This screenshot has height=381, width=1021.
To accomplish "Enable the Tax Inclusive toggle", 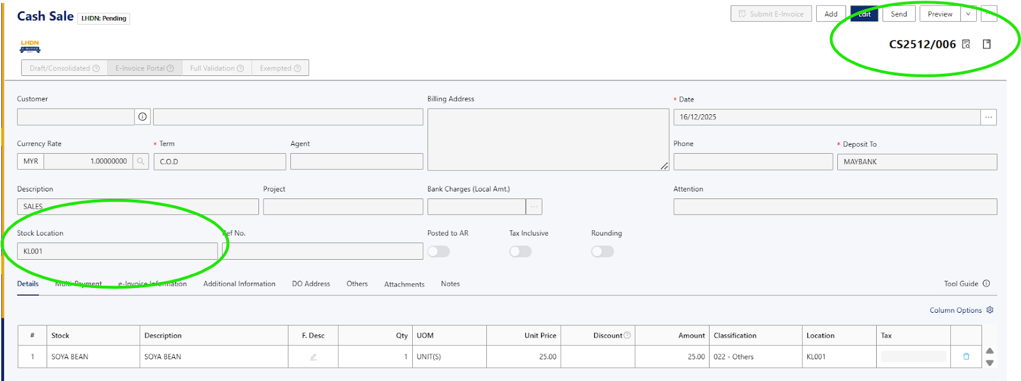I will pos(520,251).
